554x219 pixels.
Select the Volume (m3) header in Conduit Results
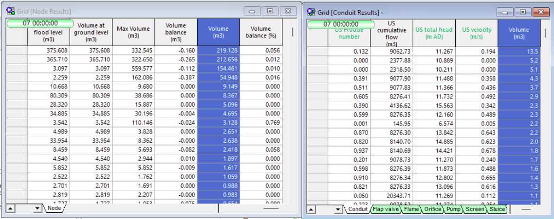tap(519, 34)
